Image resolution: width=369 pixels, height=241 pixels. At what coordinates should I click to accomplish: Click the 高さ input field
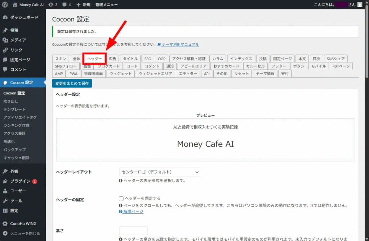tap(133, 231)
